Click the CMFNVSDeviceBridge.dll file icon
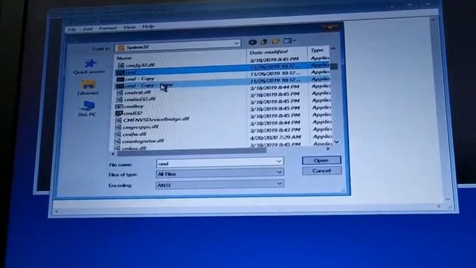Viewport: 476px width, 268px height. click(x=119, y=121)
